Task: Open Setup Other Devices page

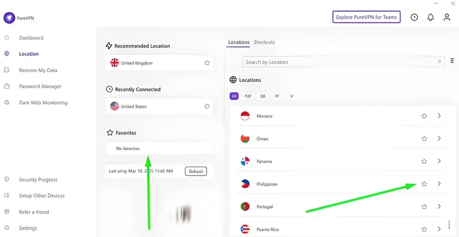Action: coord(41,196)
